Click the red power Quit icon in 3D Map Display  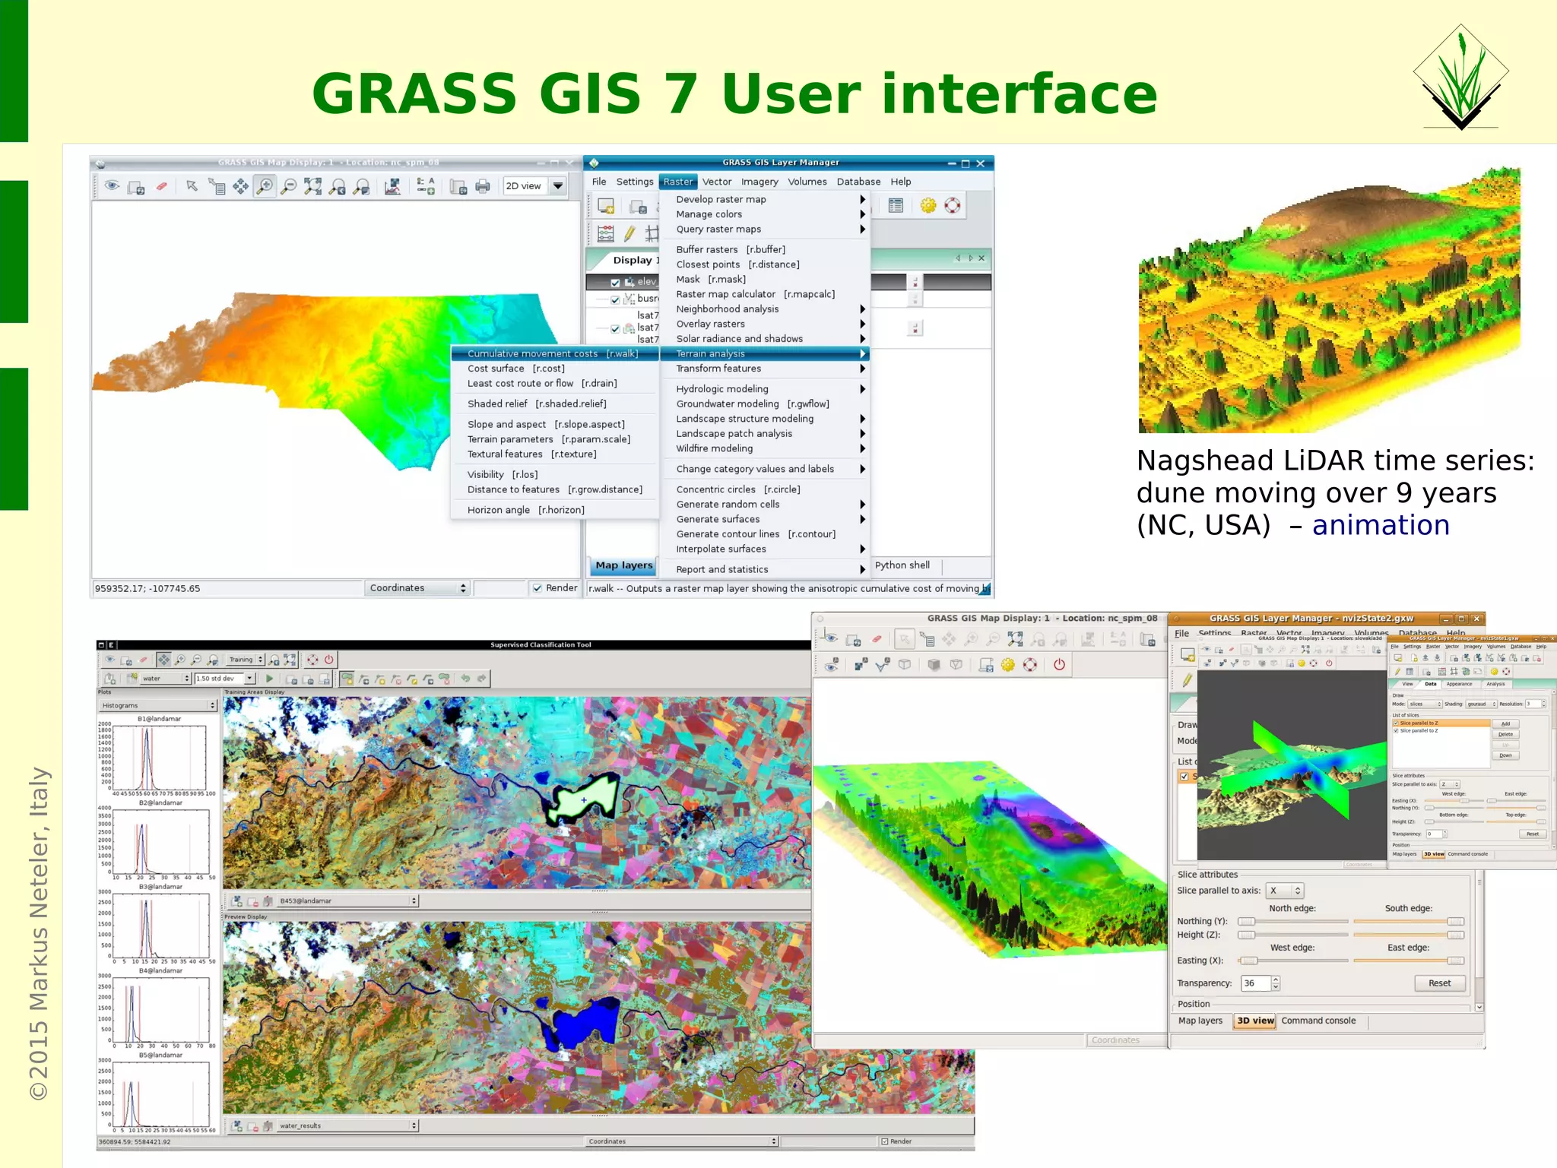point(1059,665)
